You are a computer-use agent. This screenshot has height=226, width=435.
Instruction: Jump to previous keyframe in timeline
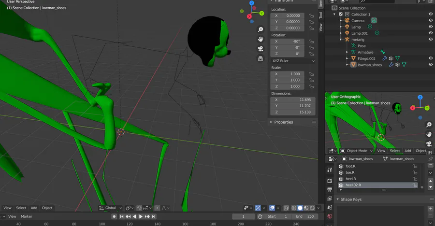pyautogui.click(x=128, y=216)
